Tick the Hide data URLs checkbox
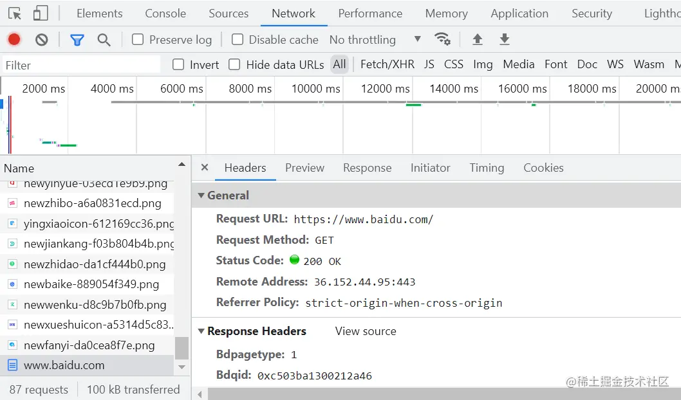This screenshot has width=681, height=400. (235, 64)
